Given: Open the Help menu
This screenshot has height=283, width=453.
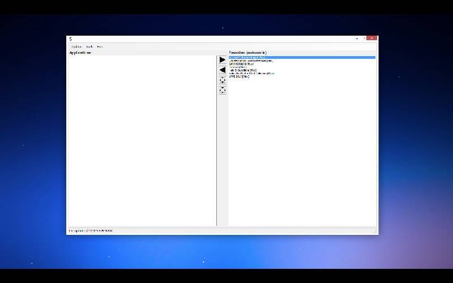Looking at the screenshot, I should [x=100, y=46].
